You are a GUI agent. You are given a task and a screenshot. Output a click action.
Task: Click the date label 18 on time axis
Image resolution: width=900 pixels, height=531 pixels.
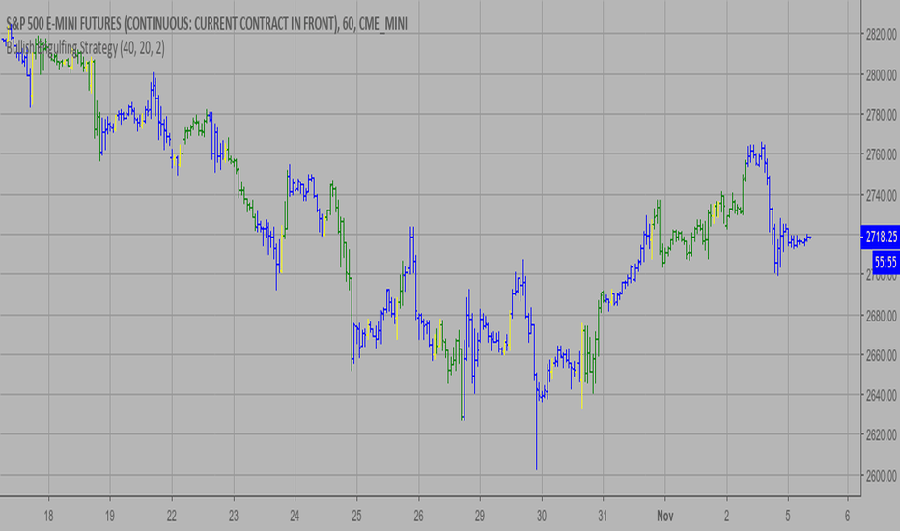tap(48, 517)
